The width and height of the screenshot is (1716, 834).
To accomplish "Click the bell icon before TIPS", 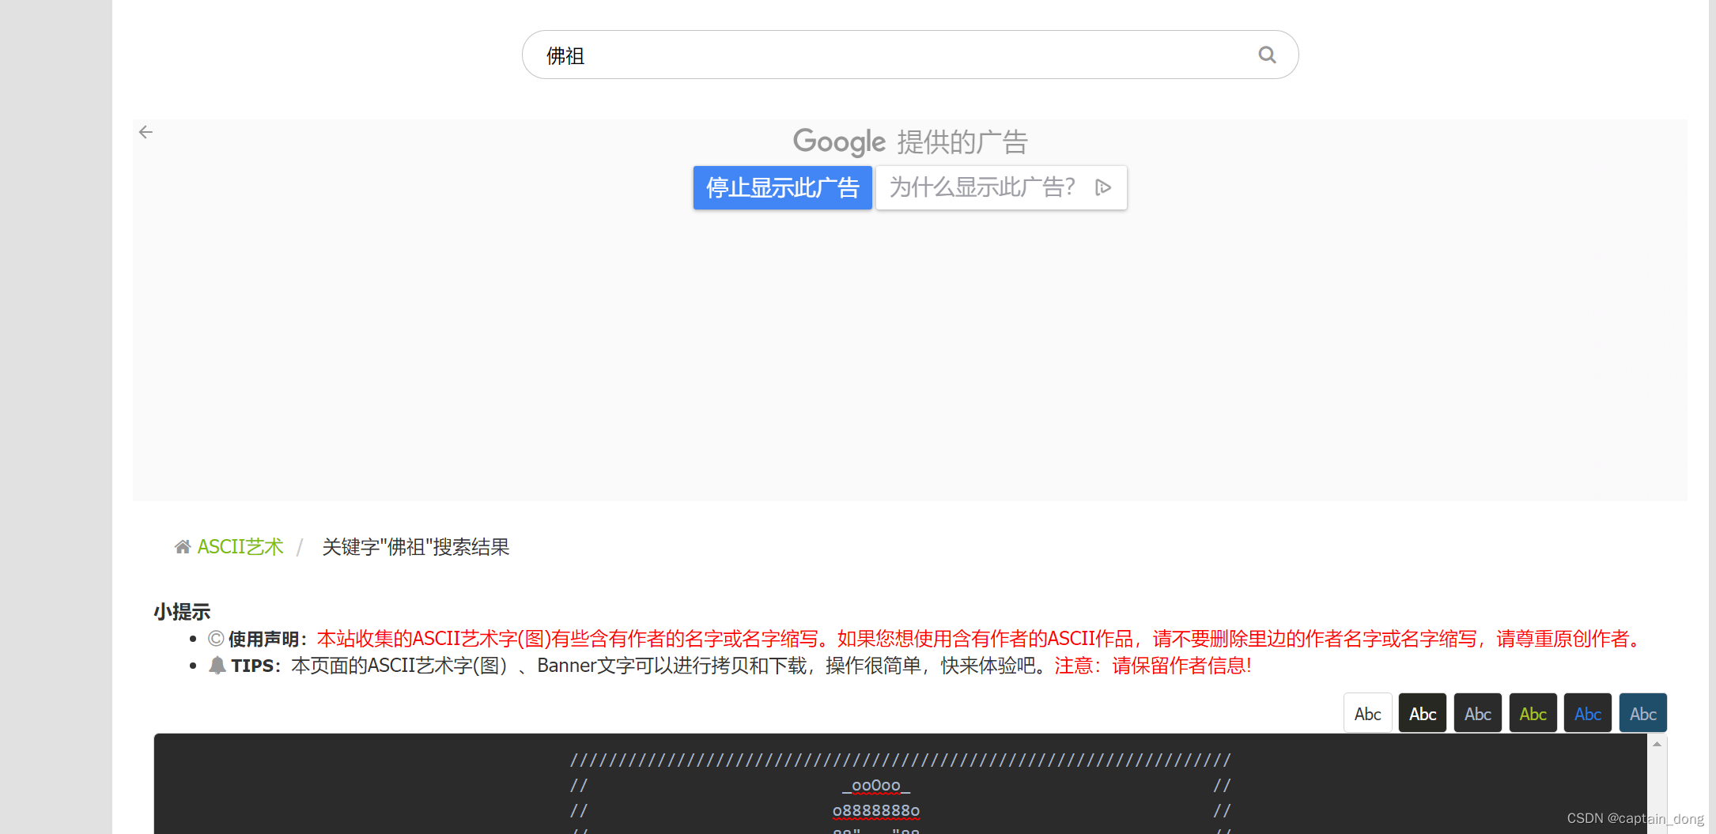I will point(217,665).
